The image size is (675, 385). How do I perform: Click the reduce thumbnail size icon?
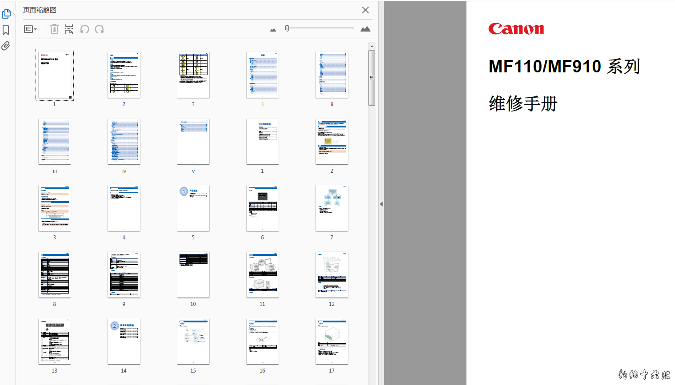273,30
